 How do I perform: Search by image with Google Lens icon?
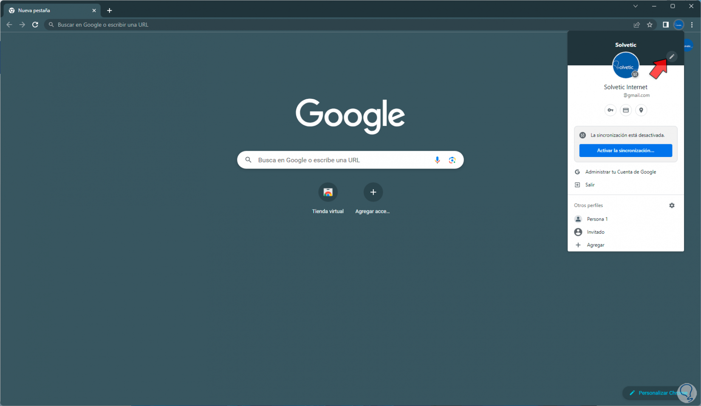(452, 160)
